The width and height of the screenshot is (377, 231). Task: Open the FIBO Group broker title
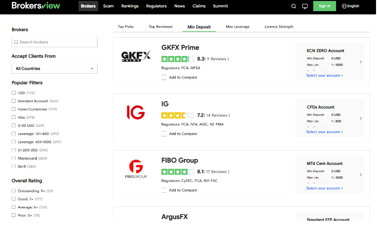[x=180, y=161]
